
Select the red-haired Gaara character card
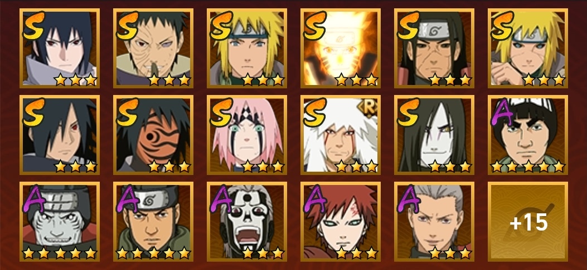340,222
